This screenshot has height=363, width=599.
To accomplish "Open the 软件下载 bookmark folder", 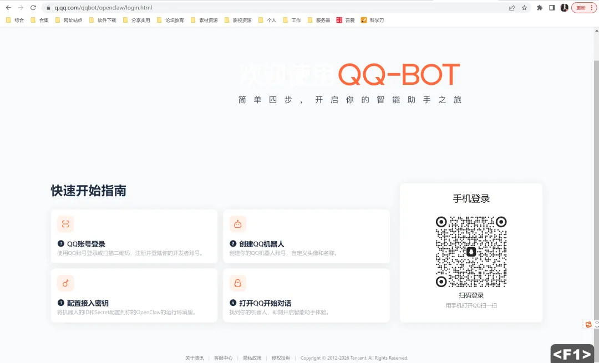I will 103,21.
